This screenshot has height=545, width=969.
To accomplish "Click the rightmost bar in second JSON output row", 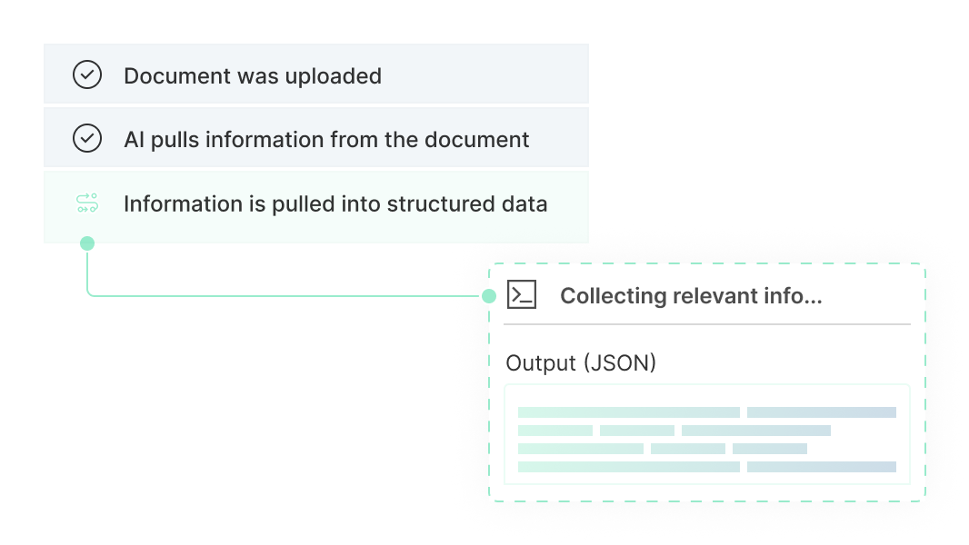I will click(x=755, y=431).
